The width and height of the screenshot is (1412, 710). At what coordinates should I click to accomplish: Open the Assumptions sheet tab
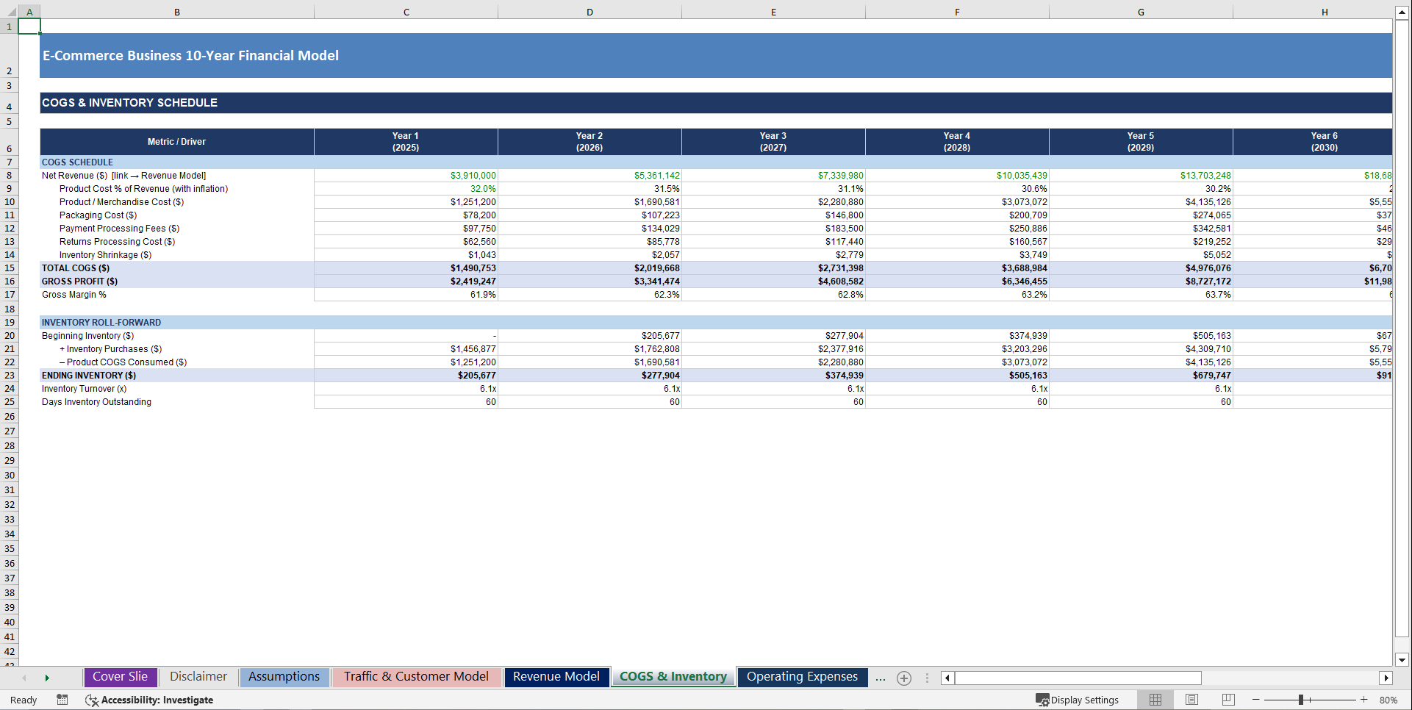coord(284,676)
